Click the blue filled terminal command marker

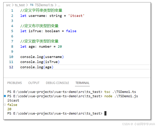click(5, 96)
